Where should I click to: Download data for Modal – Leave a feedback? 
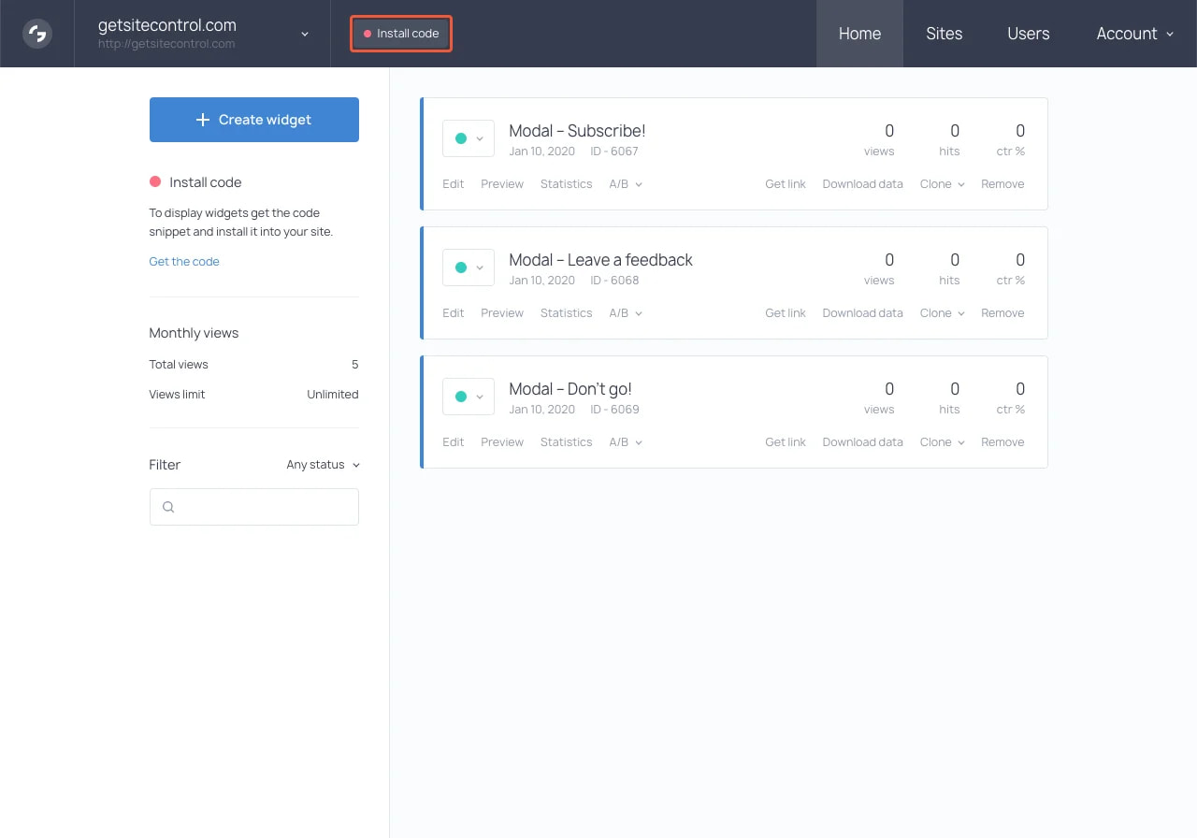pos(863,313)
